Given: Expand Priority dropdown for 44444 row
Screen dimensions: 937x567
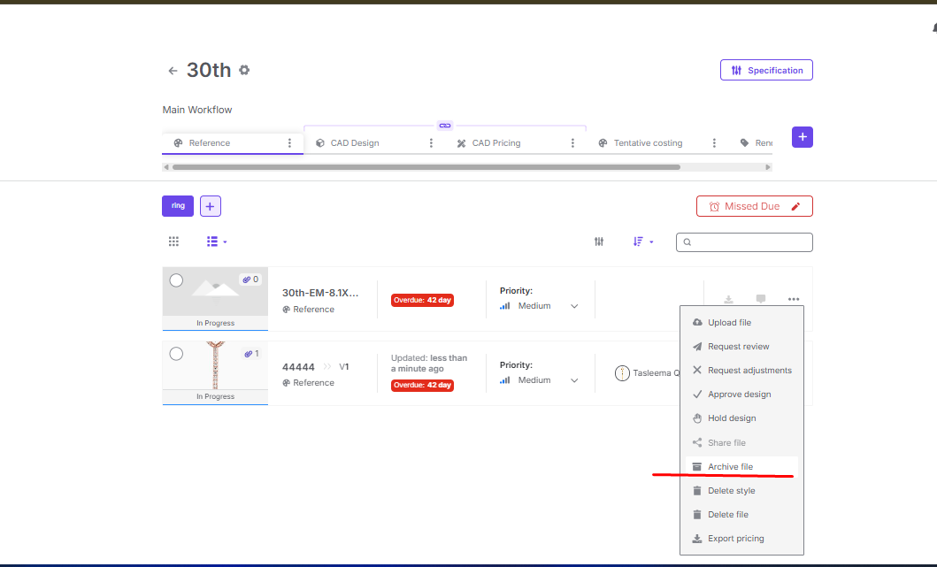Looking at the screenshot, I should coord(574,380).
